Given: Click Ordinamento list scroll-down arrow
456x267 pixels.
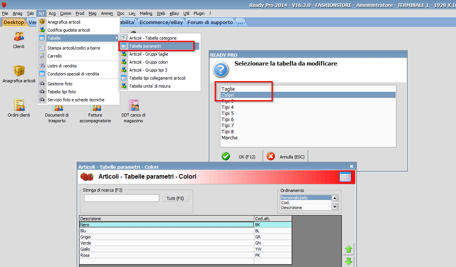Looking at the screenshot, I should 335,207.
